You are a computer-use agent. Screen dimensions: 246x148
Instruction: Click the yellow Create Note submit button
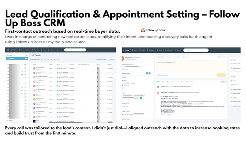[221, 75]
